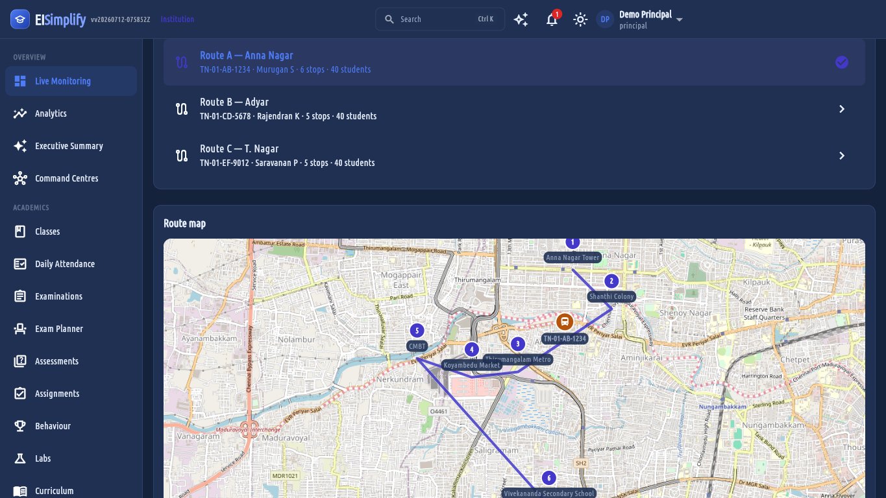Click the bus marker on the map
Image resolution: width=886 pixels, height=498 pixels.
[565, 321]
